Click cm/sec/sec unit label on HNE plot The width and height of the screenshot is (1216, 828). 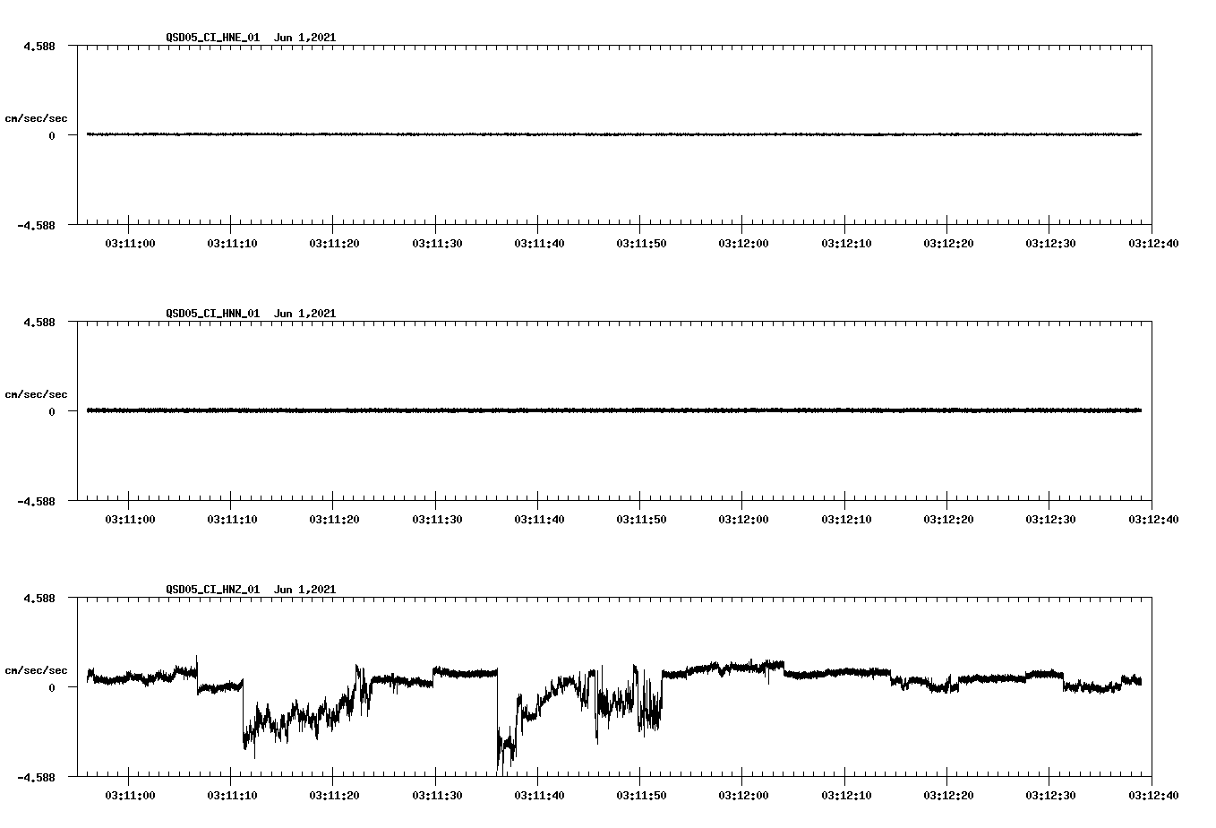click(x=36, y=118)
